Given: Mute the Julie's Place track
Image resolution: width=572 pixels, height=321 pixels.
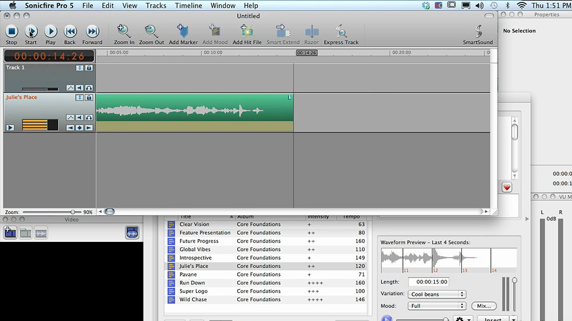Looking at the screenshot, I should [79, 118].
